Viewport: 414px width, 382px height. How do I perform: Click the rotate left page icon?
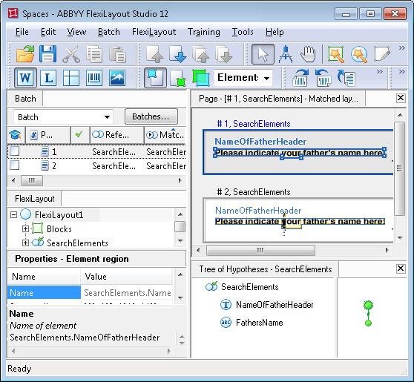point(323,78)
